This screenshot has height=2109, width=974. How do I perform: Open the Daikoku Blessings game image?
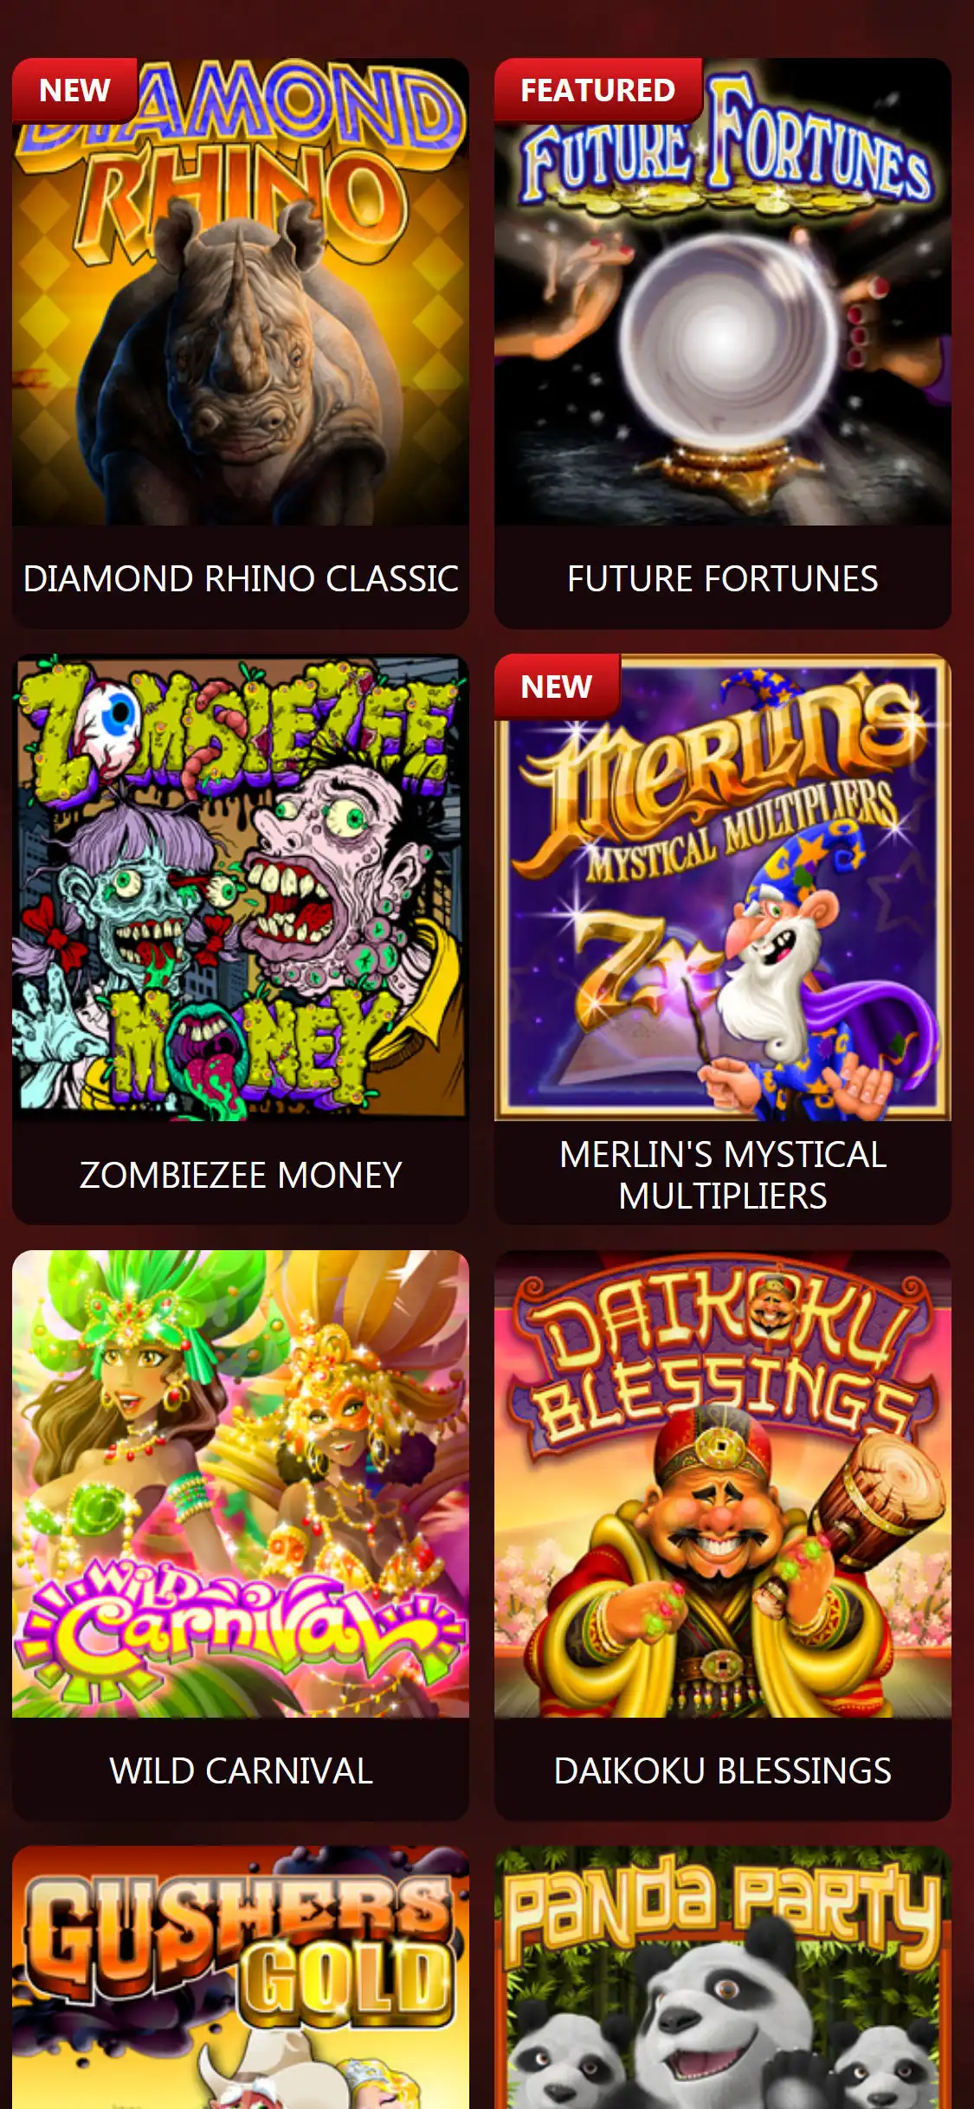pyautogui.click(x=723, y=1484)
